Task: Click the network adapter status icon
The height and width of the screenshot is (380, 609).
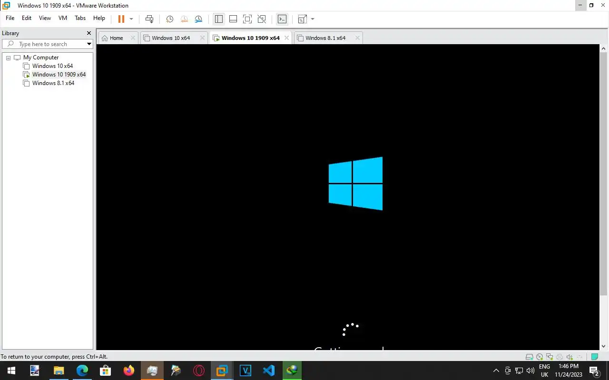Action: 550,357
